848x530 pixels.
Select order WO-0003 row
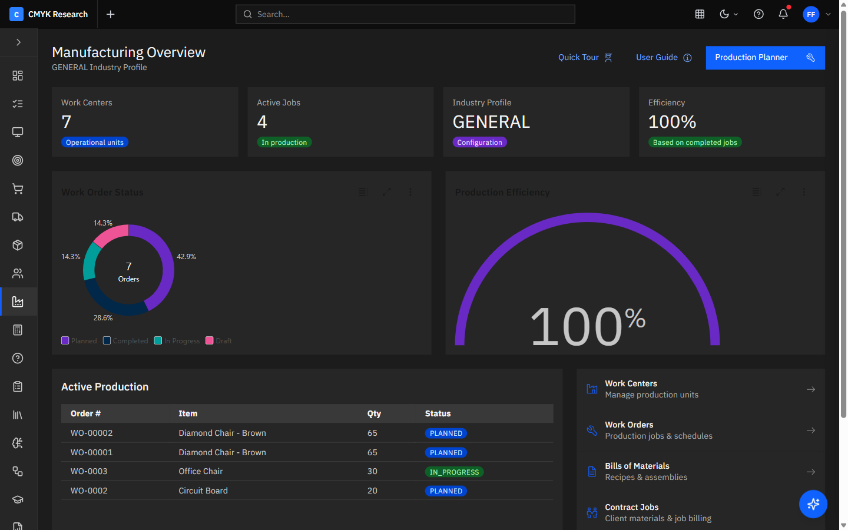tap(307, 471)
